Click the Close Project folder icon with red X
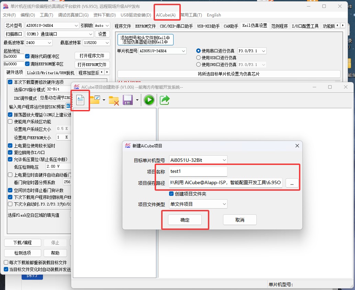 (x=114, y=100)
